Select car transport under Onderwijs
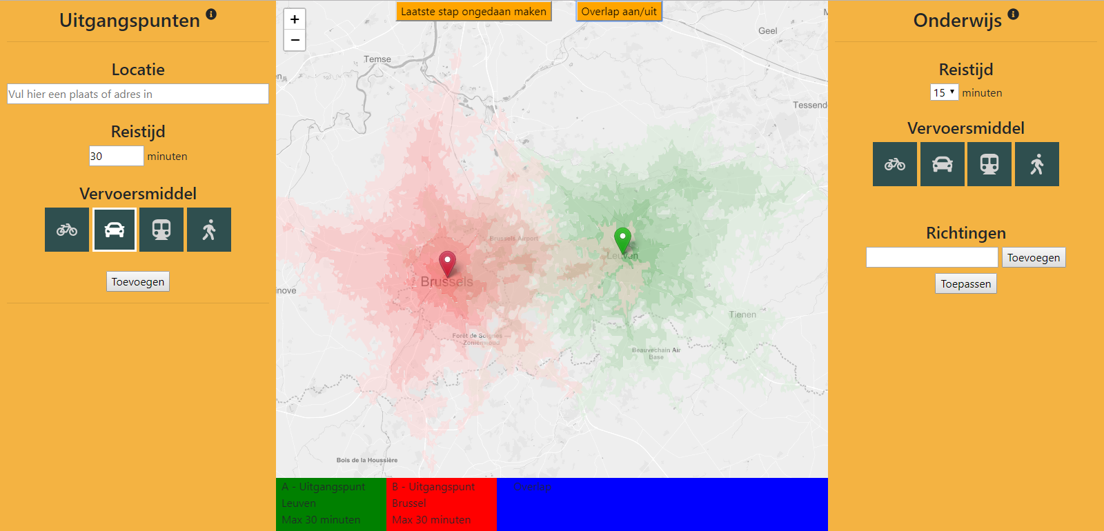Image resolution: width=1104 pixels, height=531 pixels. tap(943, 164)
